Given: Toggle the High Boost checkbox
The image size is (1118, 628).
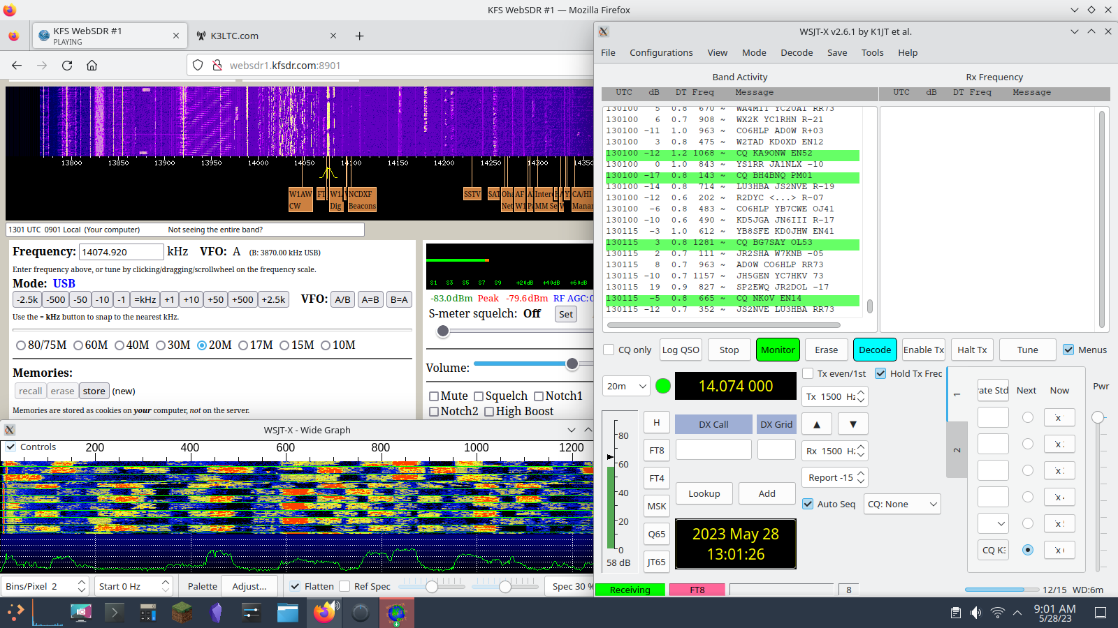Looking at the screenshot, I should tap(489, 412).
